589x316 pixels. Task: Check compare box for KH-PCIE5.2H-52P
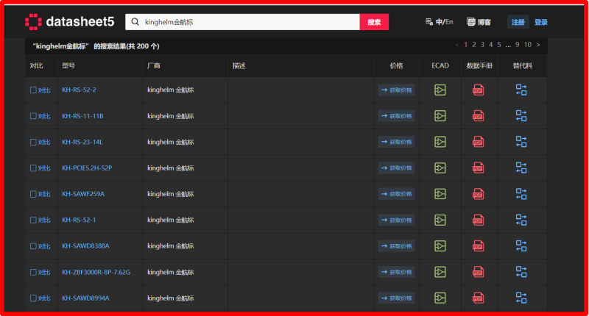(33, 168)
